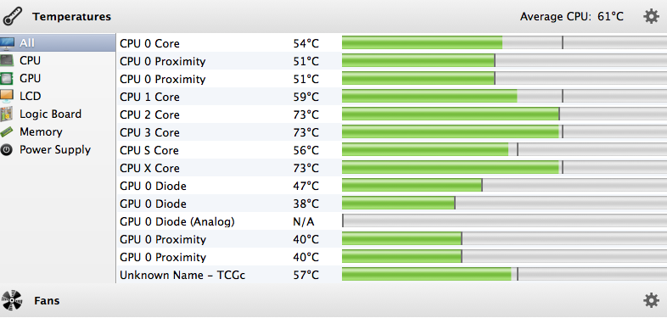Click the 38°C GPU 0 Diode value

pos(305,204)
